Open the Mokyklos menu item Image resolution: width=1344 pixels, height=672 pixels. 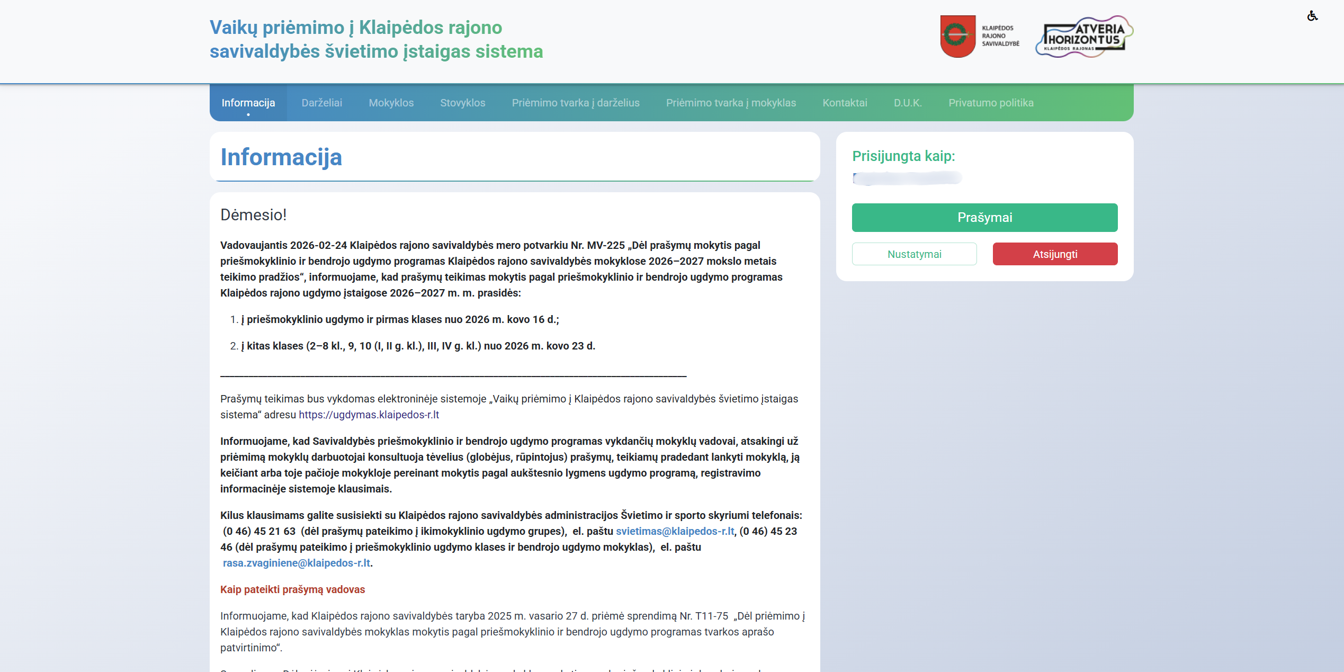coord(391,103)
